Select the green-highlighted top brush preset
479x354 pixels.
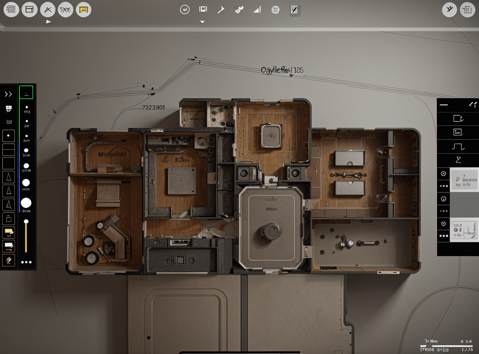26,93
